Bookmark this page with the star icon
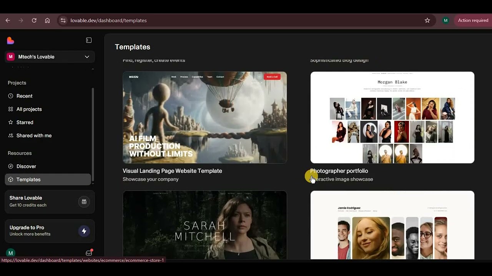The width and height of the screenshot is (492, 276). pyautogui.click(x=427, y=20)
